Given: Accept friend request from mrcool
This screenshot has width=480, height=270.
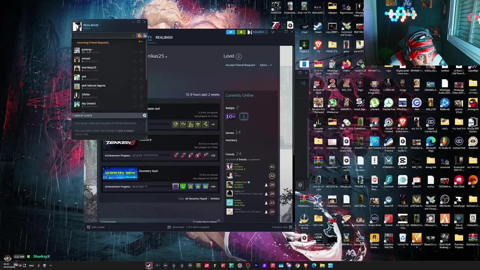Looking at the screenshot, I should [x=134, y=61].
